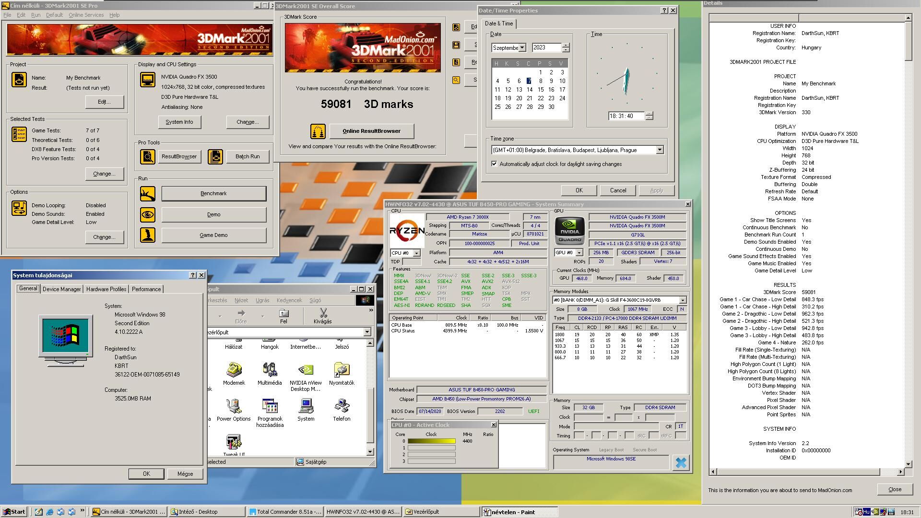Click the NVIDIA Quadro logo in HWiNFO
The width and height of the screenshot is (921, 518).
(x=569, y=231)
